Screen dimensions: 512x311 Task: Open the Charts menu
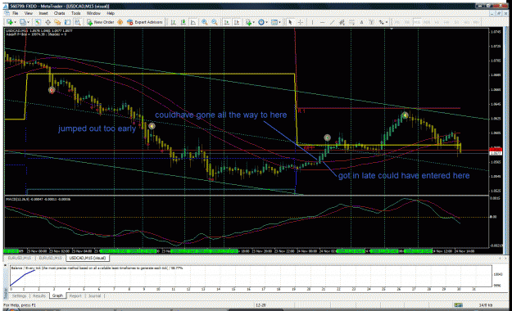[x=60, y=13]
